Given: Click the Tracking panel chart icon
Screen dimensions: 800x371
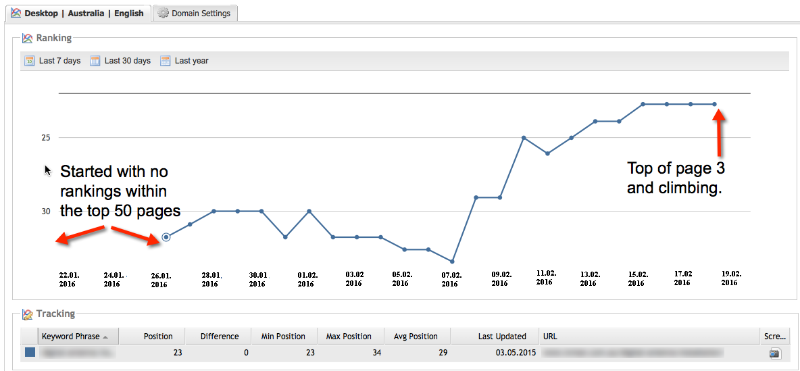Looking at the screenshot, I should coord(28,314).
